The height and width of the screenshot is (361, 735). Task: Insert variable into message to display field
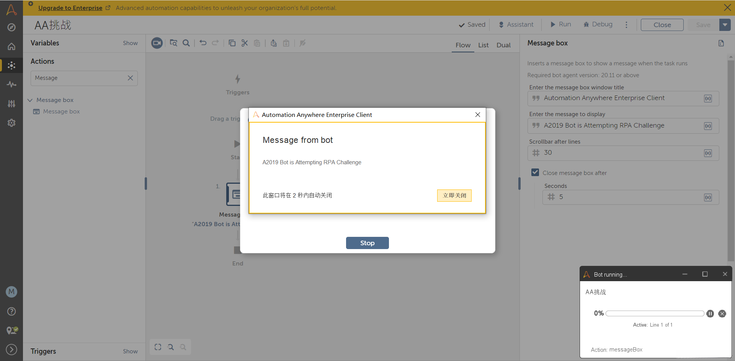click(x=708, y=126)
